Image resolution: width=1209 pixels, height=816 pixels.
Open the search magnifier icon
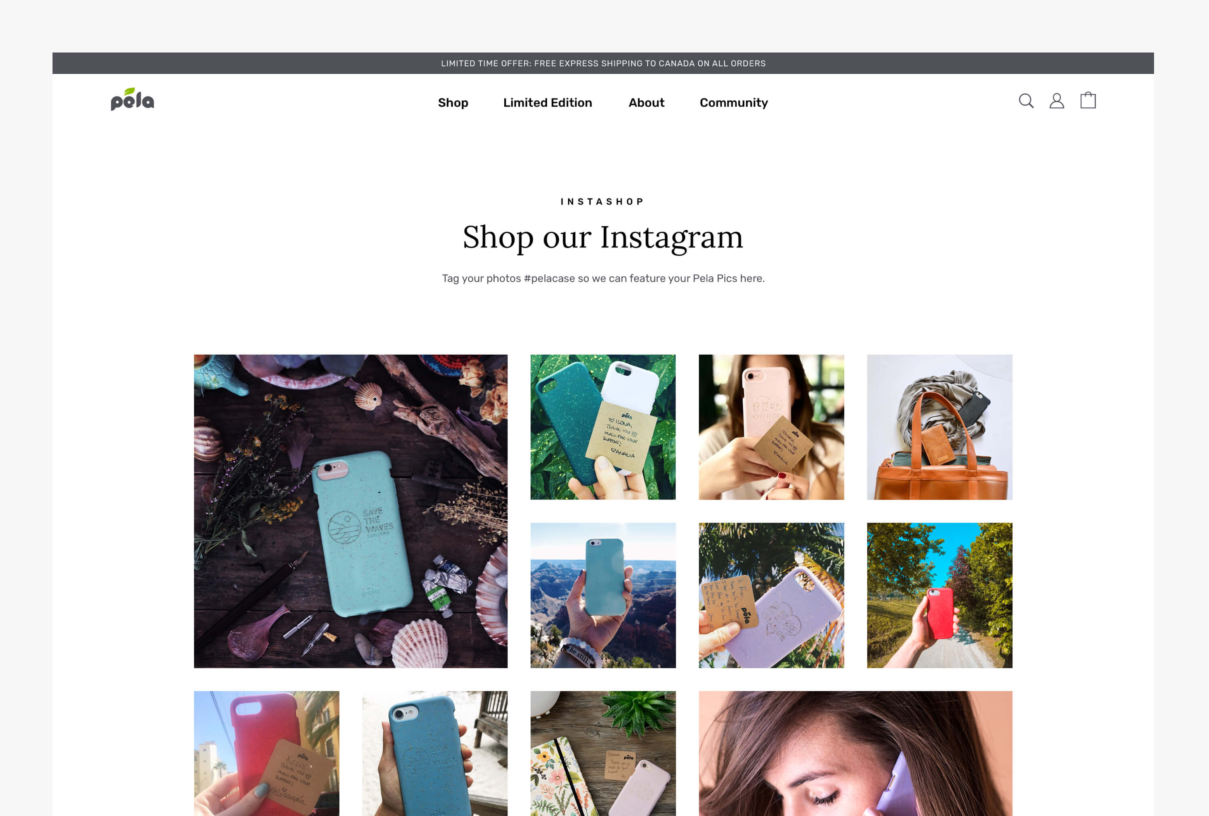(x=1026, y=101)
